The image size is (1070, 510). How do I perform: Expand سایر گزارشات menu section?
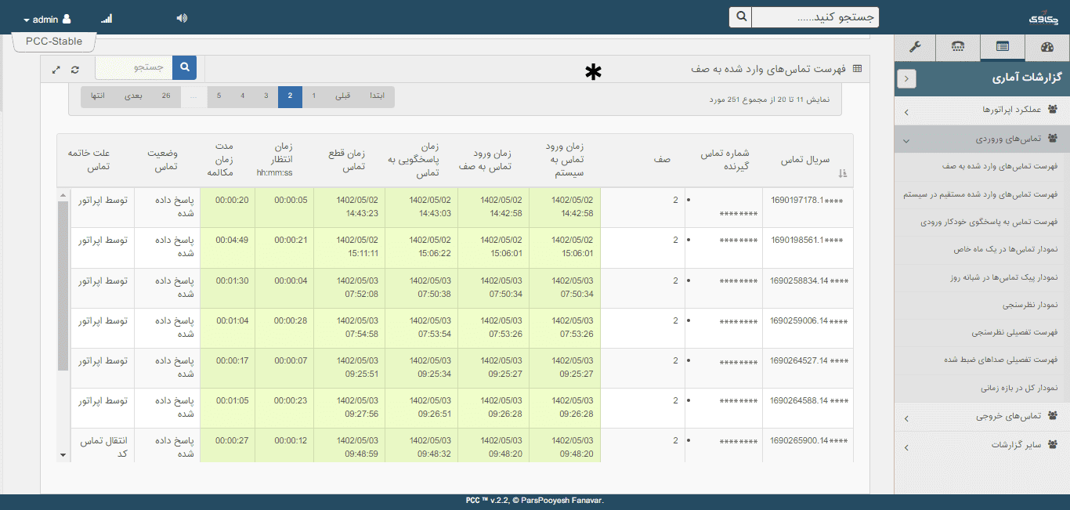[982, 445]
